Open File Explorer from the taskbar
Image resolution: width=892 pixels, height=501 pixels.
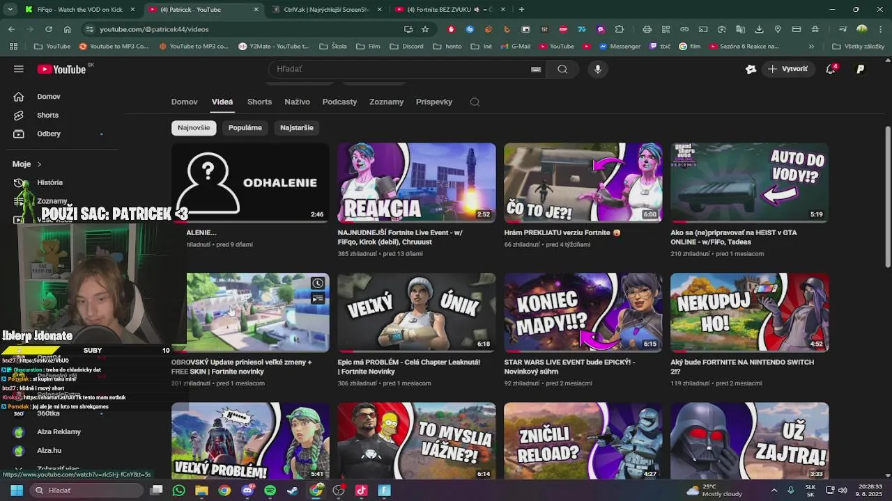pyautogui.click(x=201, y=490)
